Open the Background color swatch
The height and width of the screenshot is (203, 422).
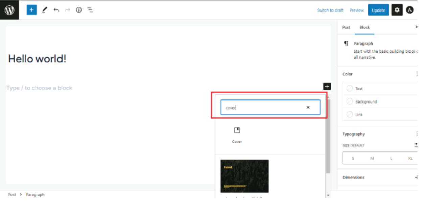(x=350, y=101)
